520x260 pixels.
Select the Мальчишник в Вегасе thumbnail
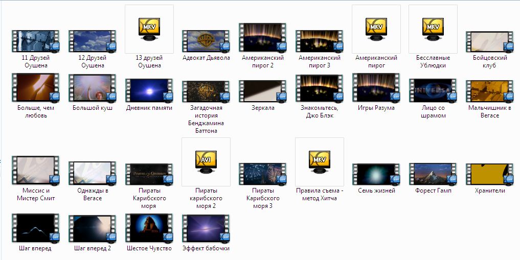pos(489,91)
